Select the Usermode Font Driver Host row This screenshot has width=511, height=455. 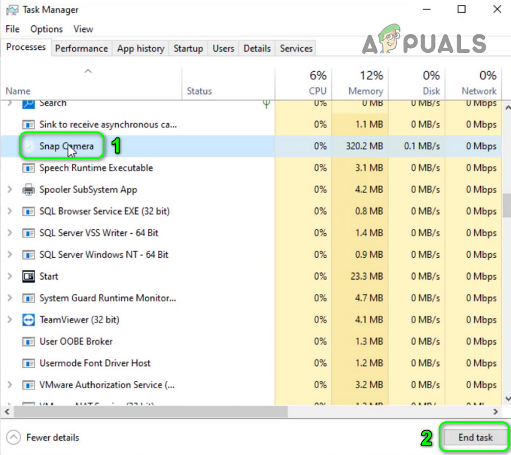[x=251, y=363]
